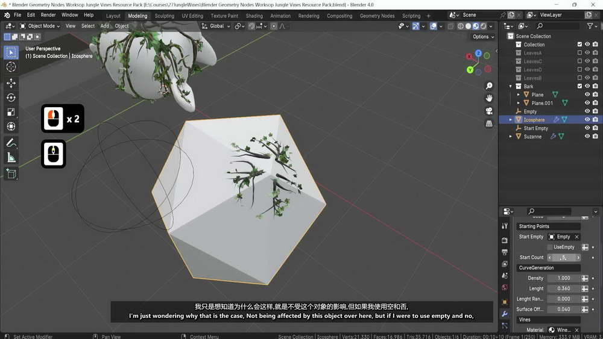
Task: Switch to solid viewport shading
Action: click(x=468, y=26)
